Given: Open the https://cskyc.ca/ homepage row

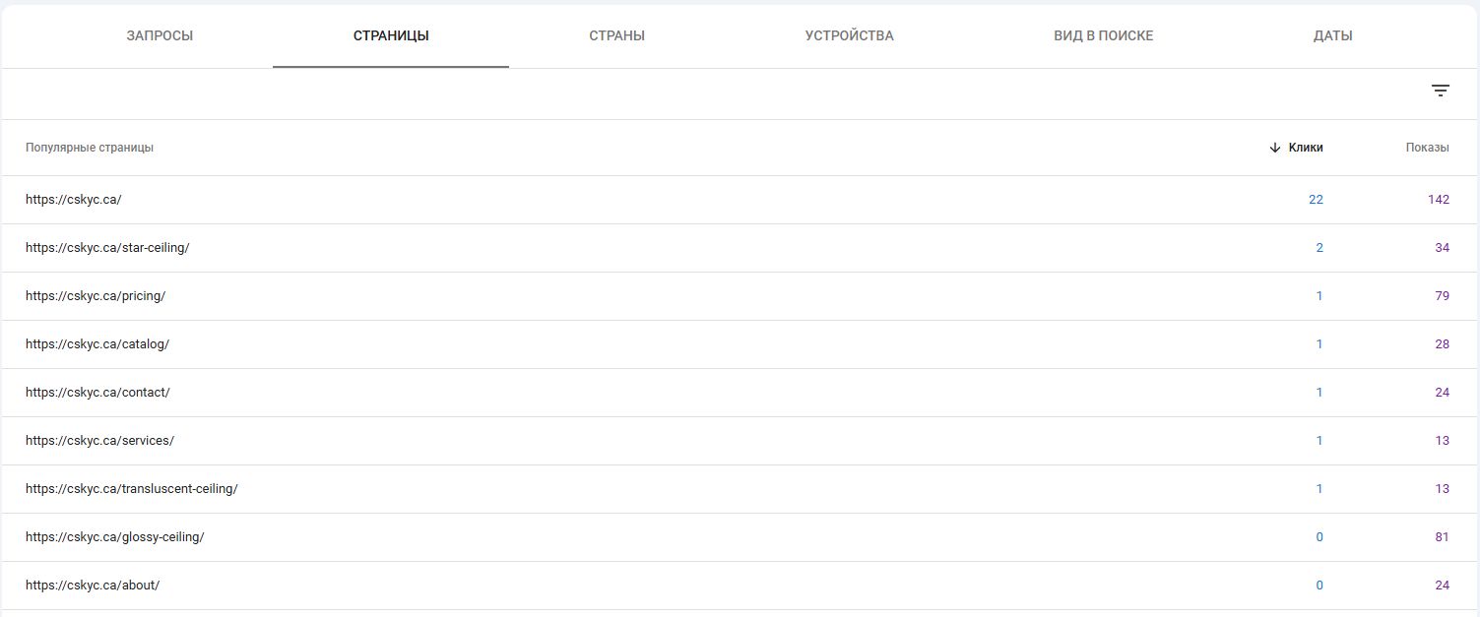Looking at the screenshot, I should pyautogui.click(x=740, y=200).
